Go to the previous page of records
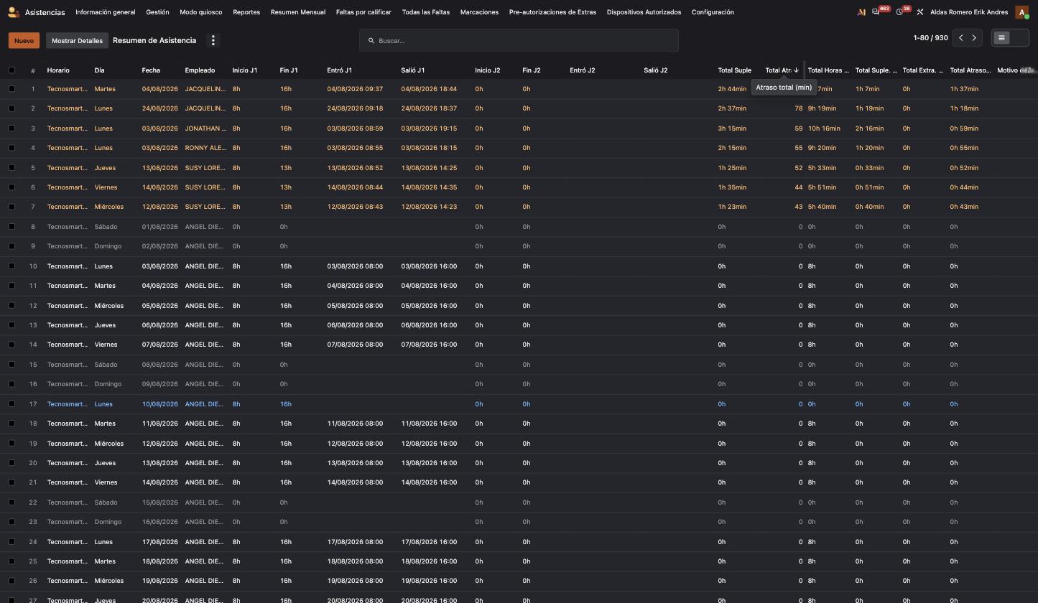The height and width of the screenshot is (603, 1038). point(961,38)
